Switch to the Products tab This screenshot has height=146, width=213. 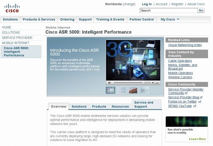pyautogui.click(x=99, y=106)
